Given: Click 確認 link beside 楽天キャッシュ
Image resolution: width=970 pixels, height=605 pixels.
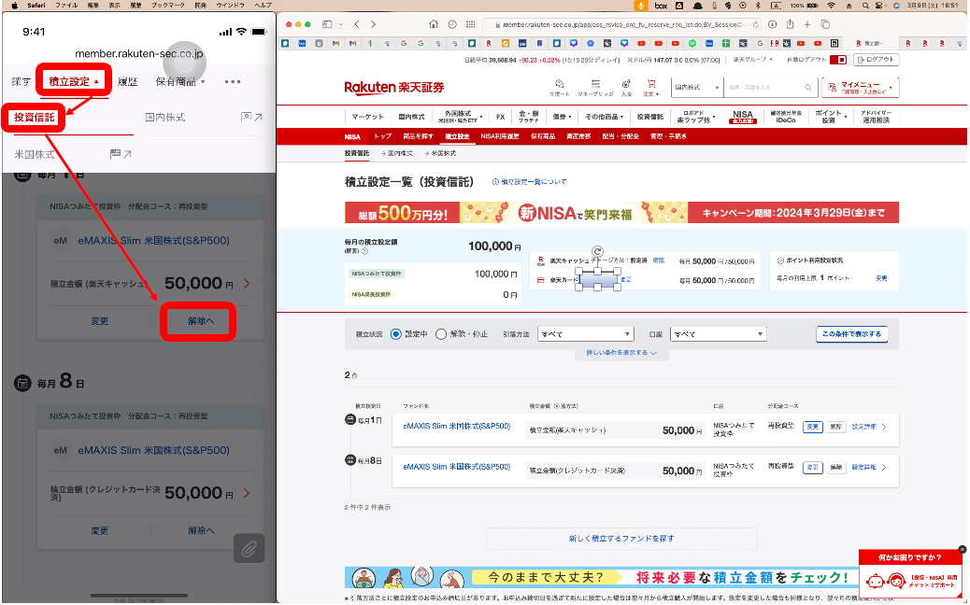Looking at the screenshot, I should coord(658,260).
